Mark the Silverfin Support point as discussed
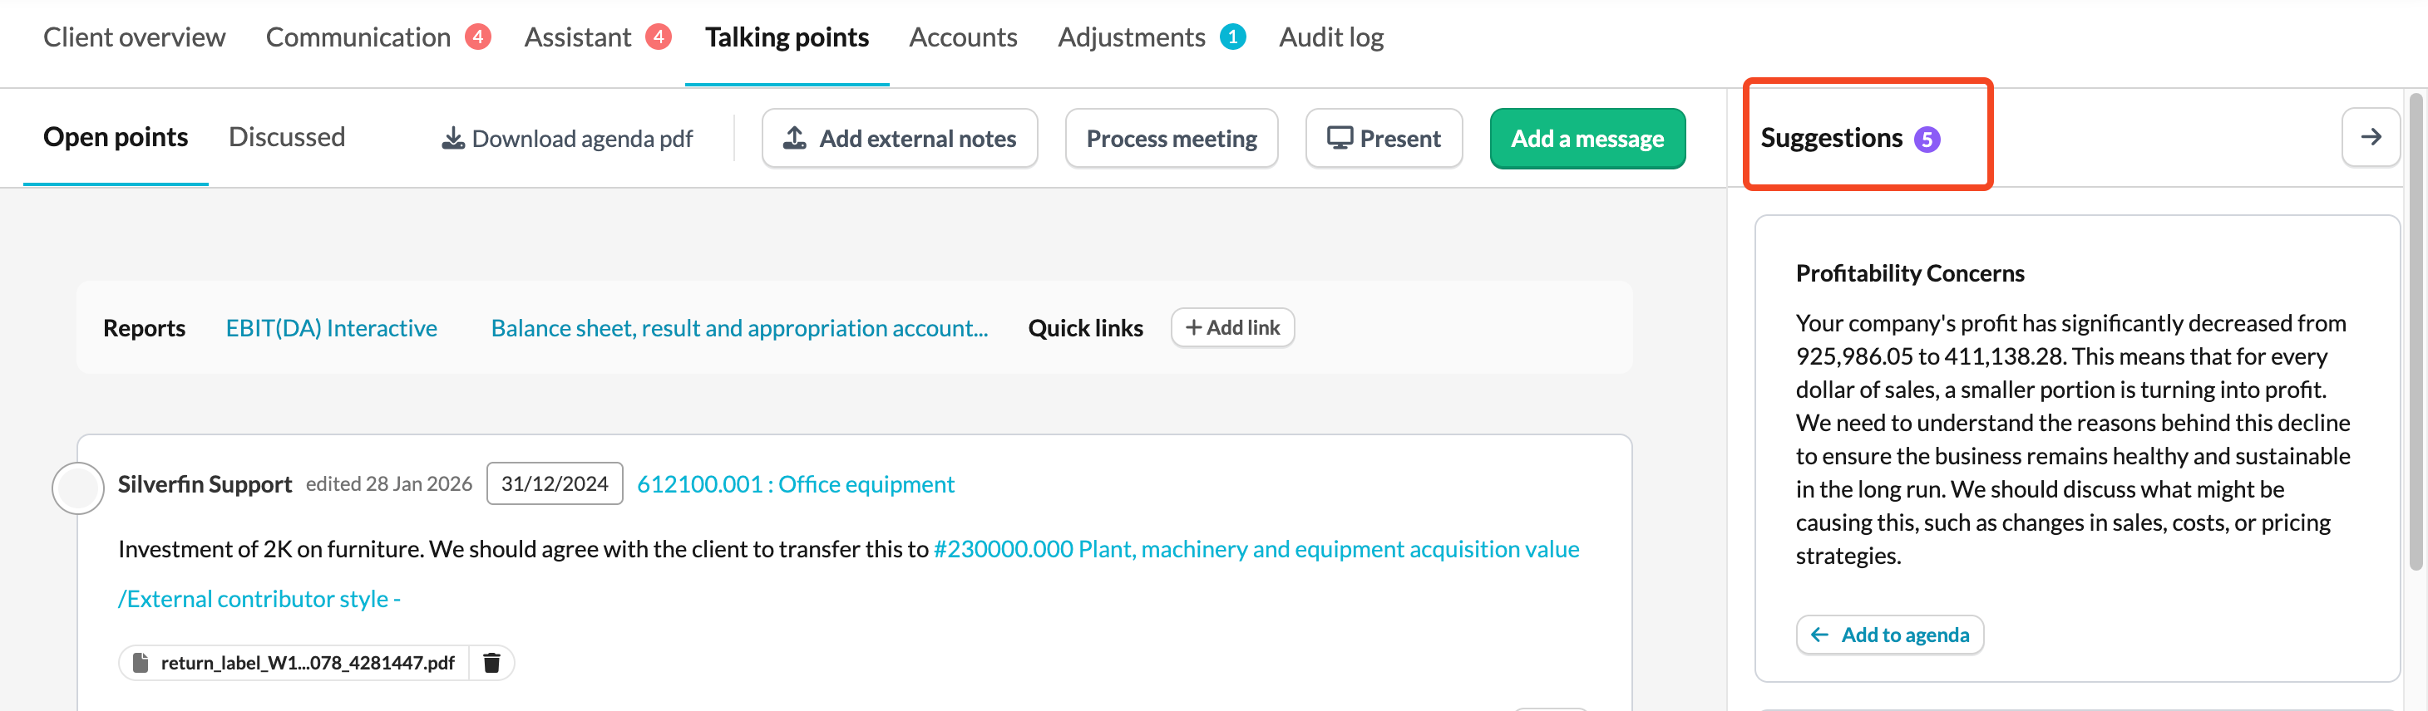The height and width of the screenshot is (711, 2428). tap(77, 488)
